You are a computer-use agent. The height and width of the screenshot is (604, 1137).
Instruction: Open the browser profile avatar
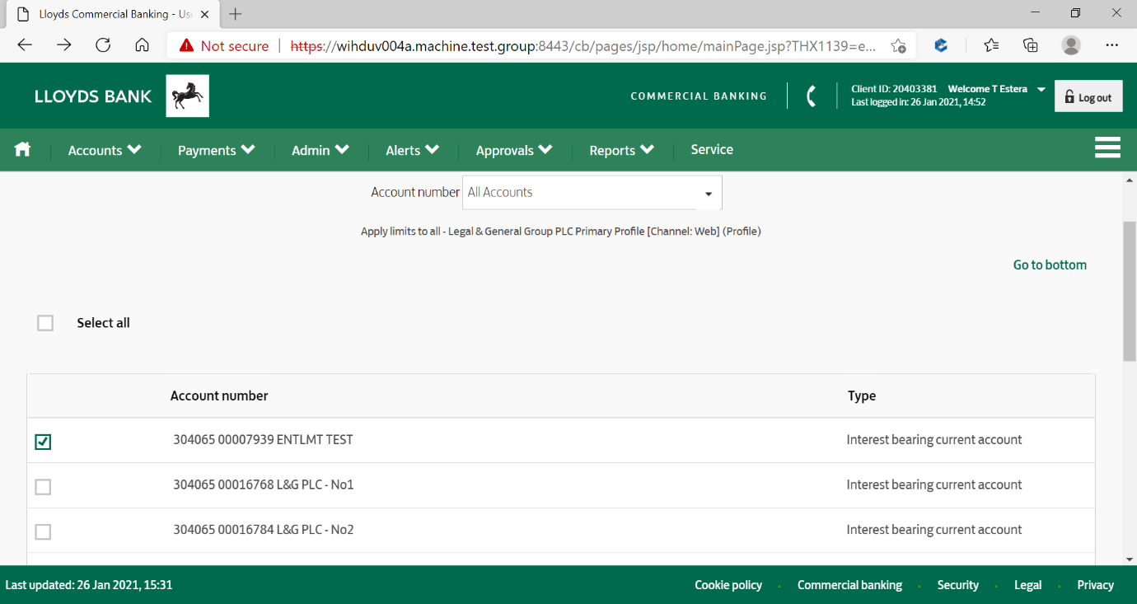pos(1070,45)
